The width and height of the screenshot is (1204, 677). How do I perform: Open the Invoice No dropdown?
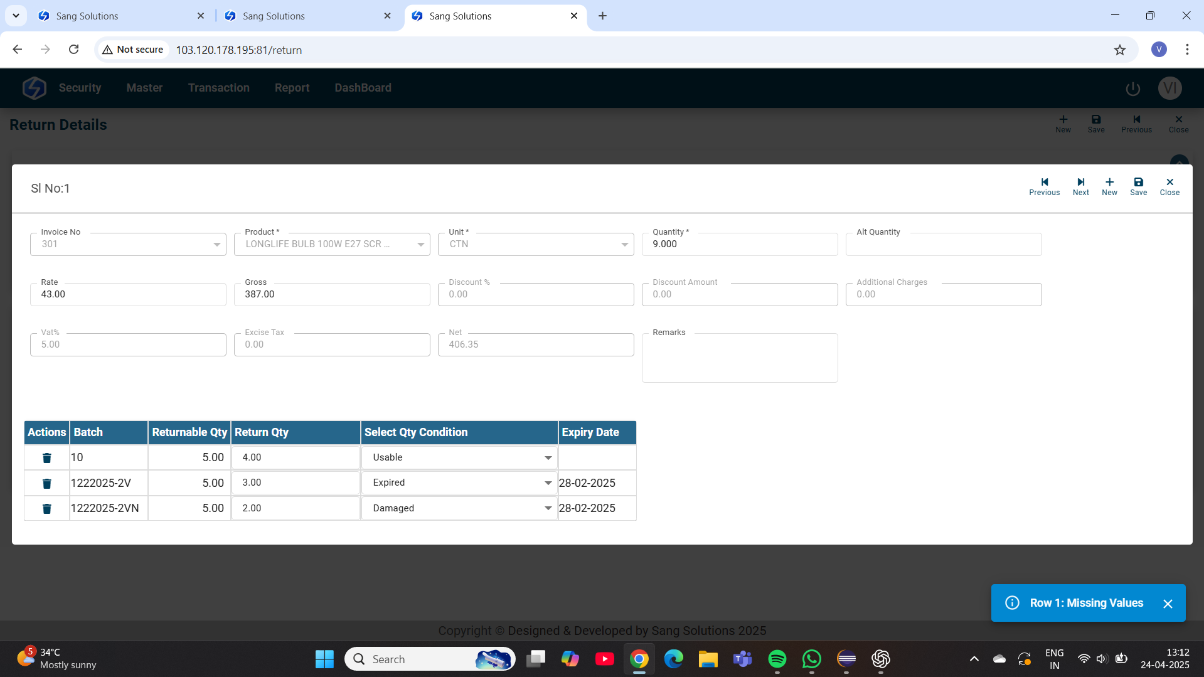click(216, 245)
